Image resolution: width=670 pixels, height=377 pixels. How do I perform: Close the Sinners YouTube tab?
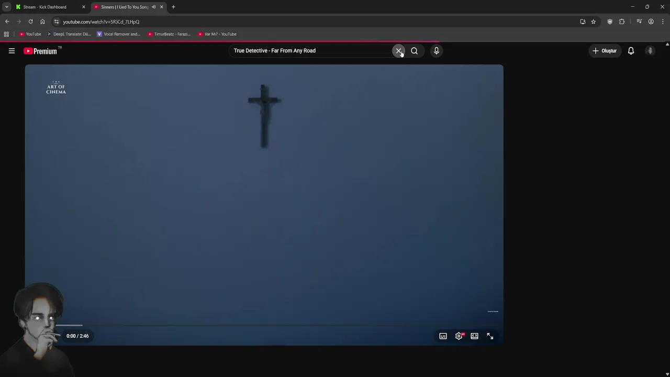coord(161,7)
